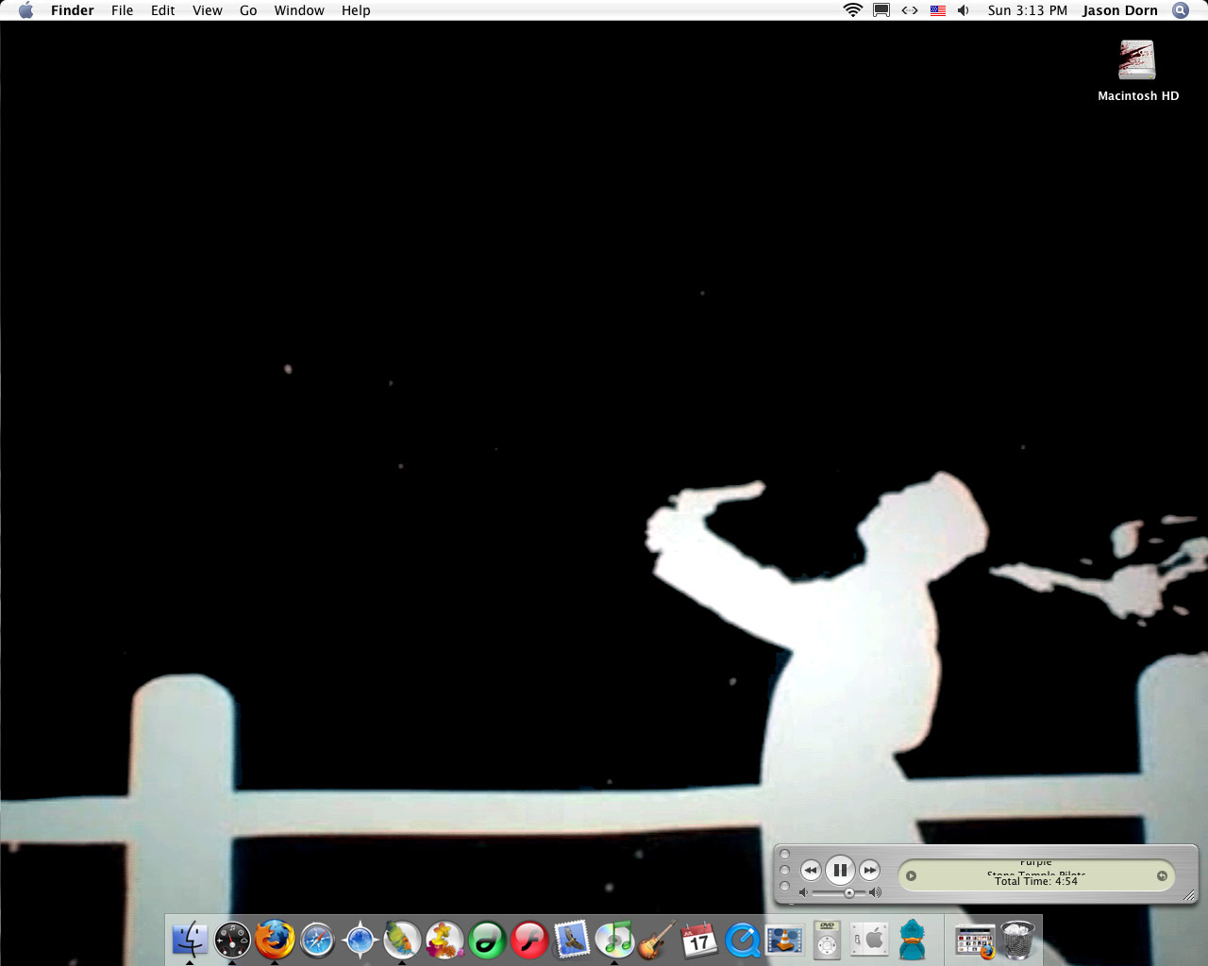This screenshot has width=1208, height=966.
Task: Open the U.S. flag input menu
Action: [x=938, y=10]
